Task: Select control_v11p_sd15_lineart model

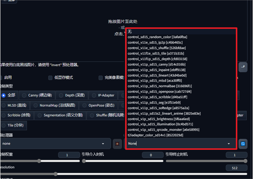Action: click(181, 75)
